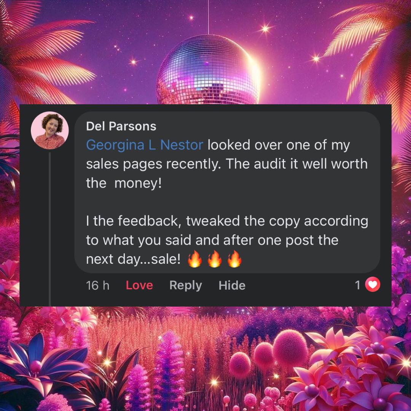Click the bright star right of disco ball
Viewport: 411px width, 411px height.
pyautogui.click(x=266, y=28)
